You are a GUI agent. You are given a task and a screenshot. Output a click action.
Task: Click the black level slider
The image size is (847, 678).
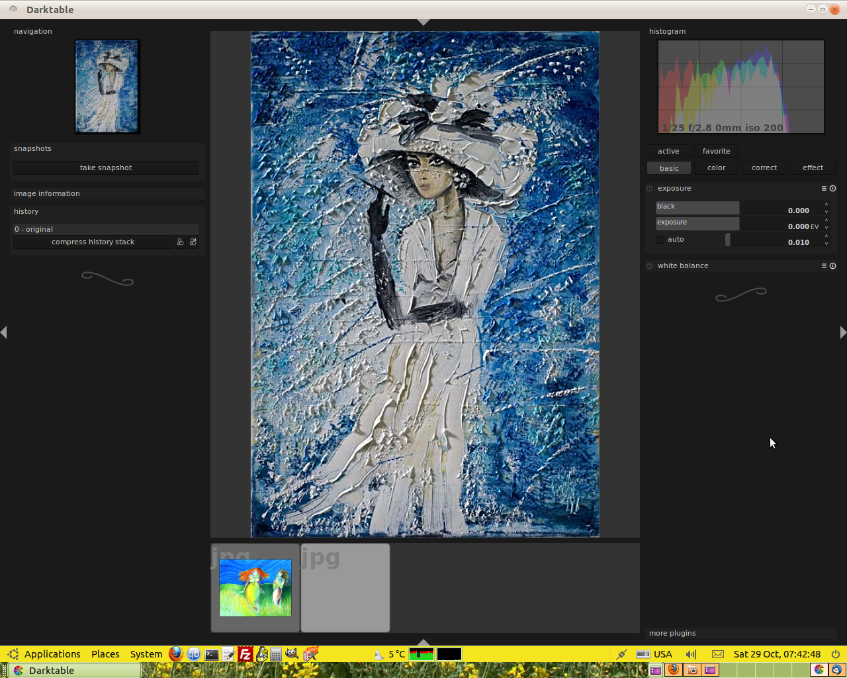click(697, 208)
